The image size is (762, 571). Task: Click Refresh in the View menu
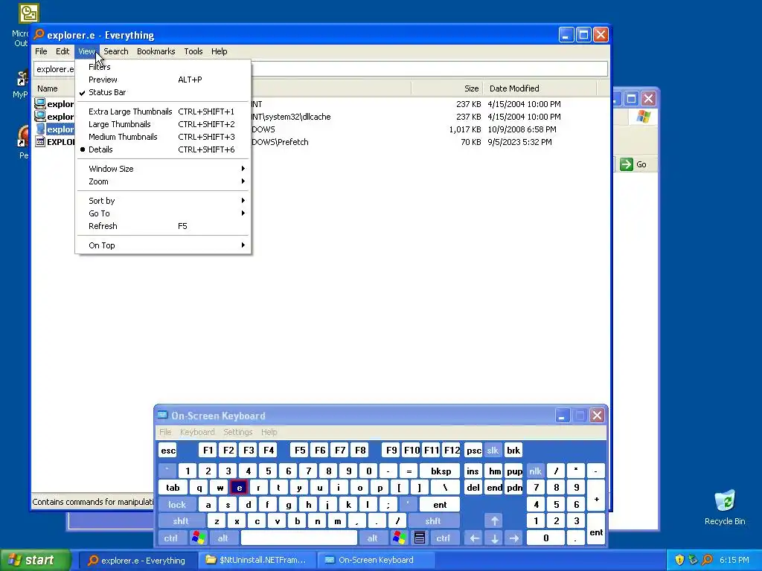tap(163, 226)
